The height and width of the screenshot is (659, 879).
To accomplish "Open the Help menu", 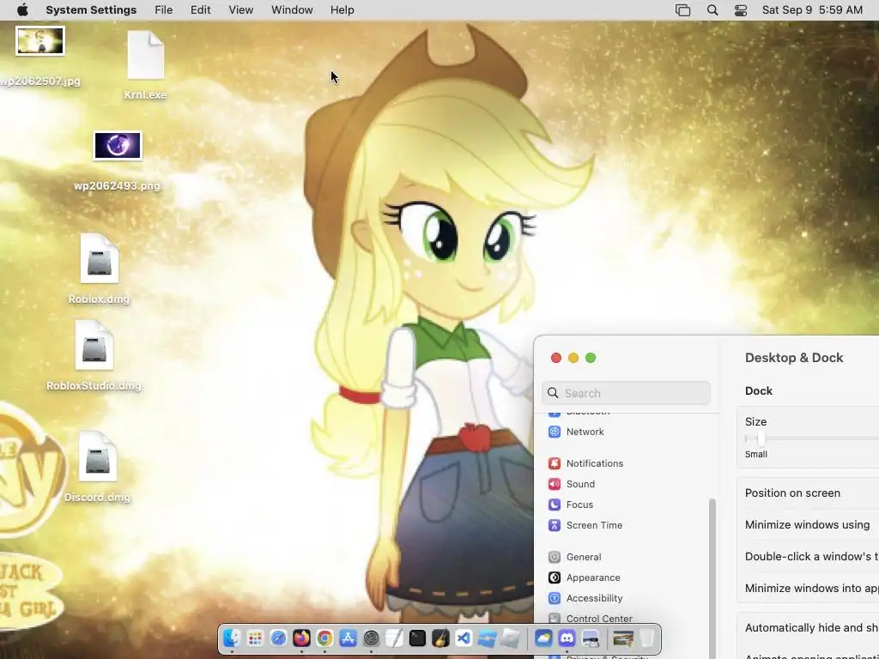I will 342,10.
